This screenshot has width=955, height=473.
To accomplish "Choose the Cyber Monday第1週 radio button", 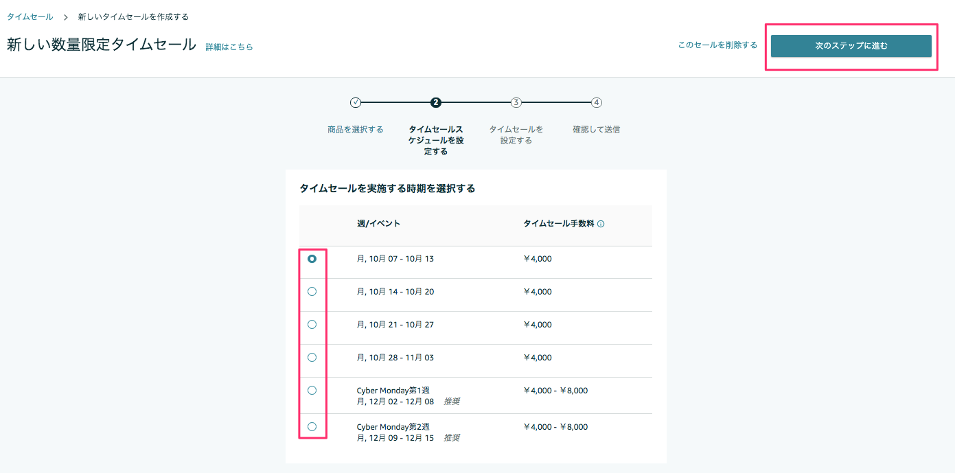I will pyautogui.click(x=312, y=390).
